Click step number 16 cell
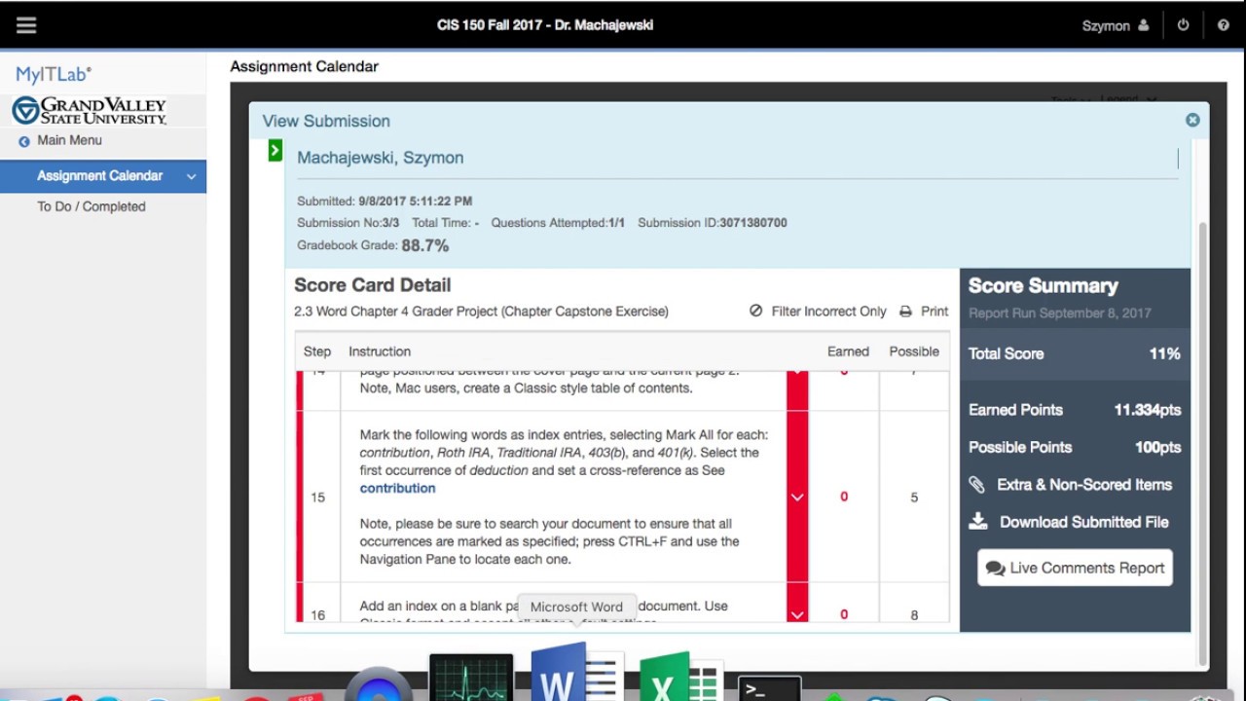 coord(318,614)
